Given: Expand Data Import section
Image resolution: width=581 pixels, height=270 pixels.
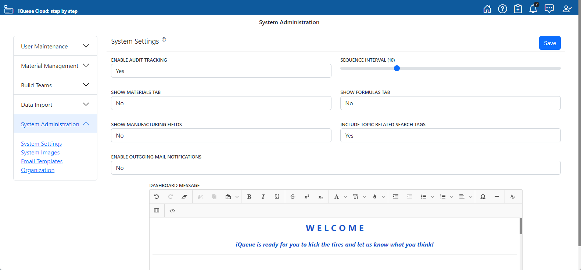Looking at the screenshot, I should 55,105.
